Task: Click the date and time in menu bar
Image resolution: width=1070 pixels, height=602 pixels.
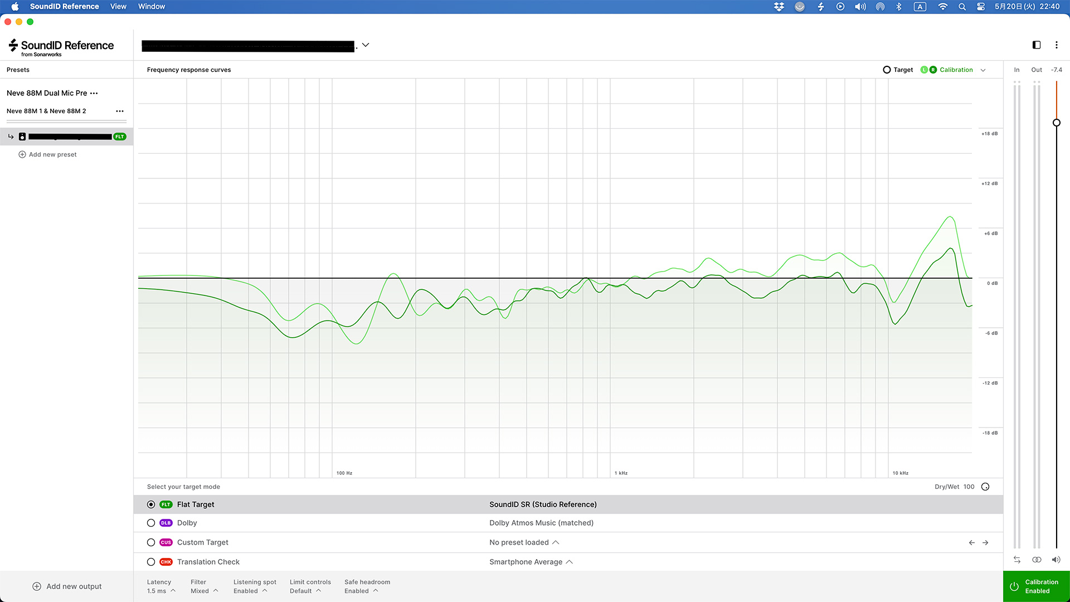Action: point(1027,7)
